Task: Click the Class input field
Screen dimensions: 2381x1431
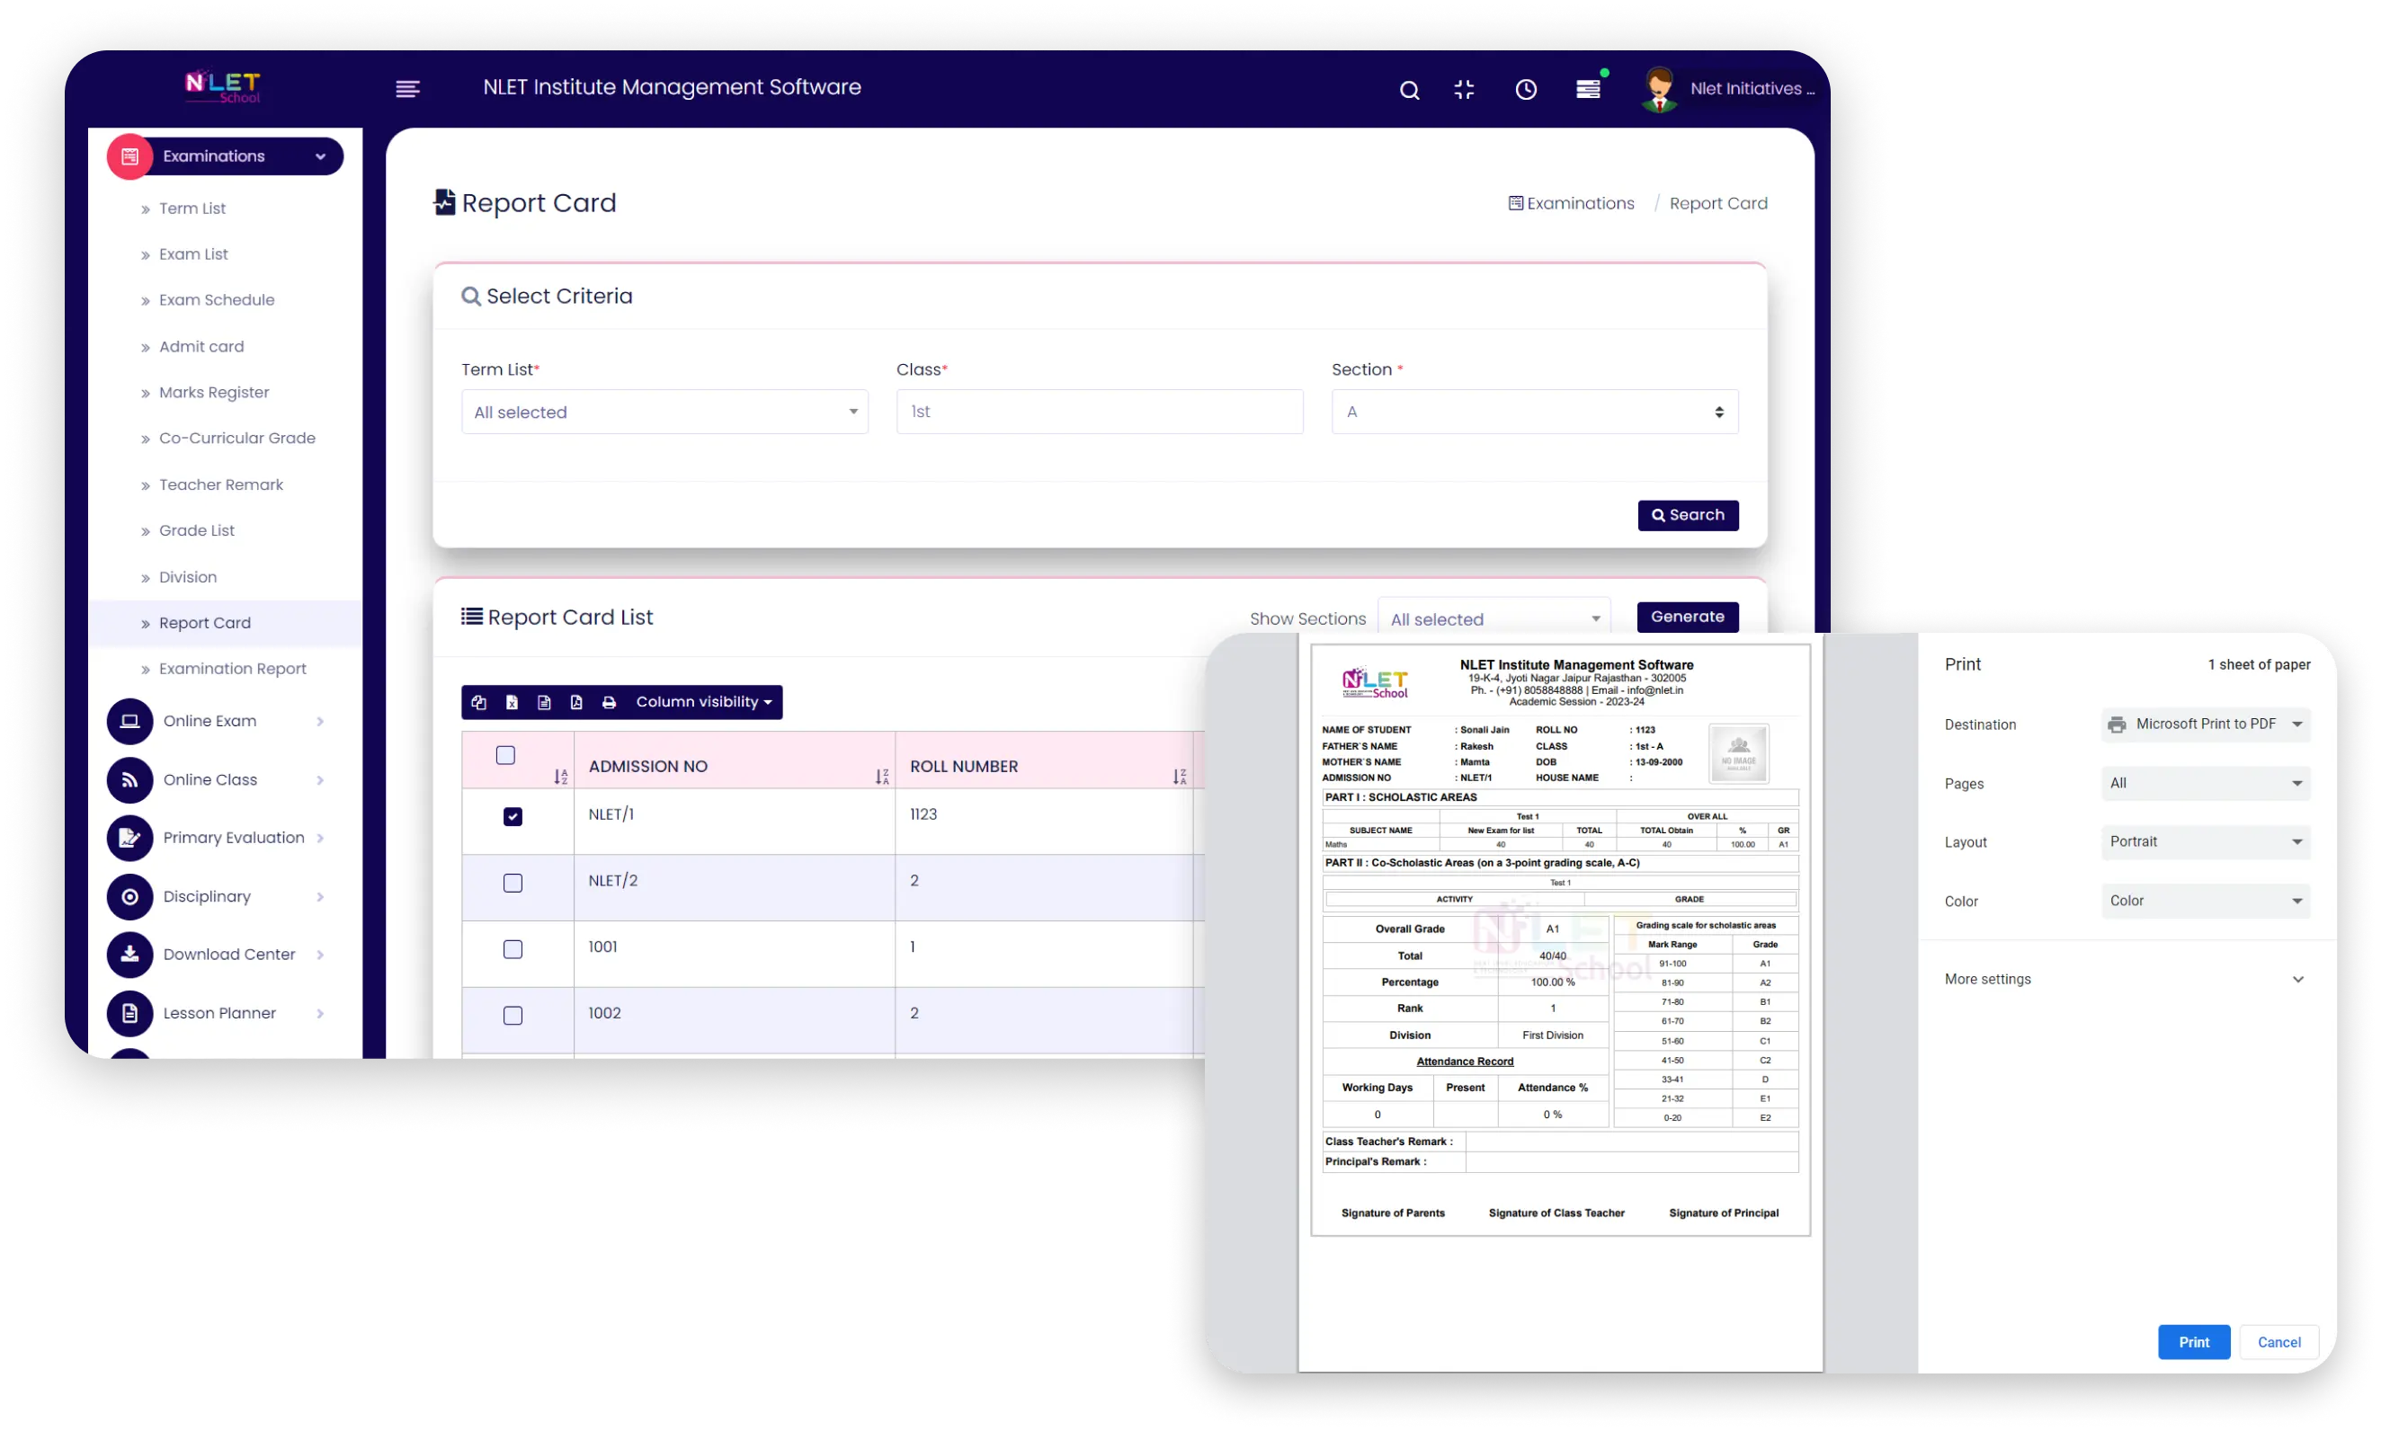Action: point(1100,412)
